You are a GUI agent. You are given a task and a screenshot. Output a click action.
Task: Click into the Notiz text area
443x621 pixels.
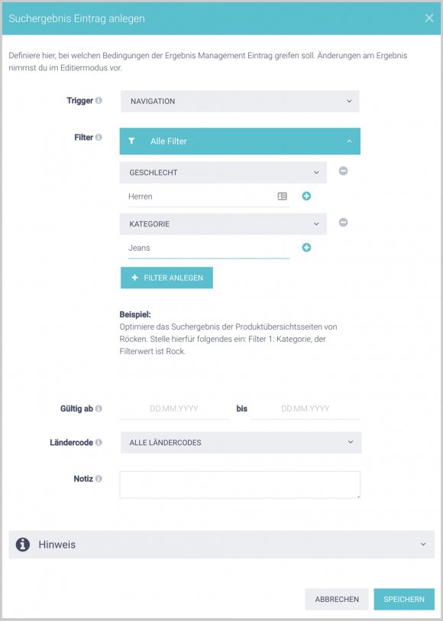[x=240, y=485]
